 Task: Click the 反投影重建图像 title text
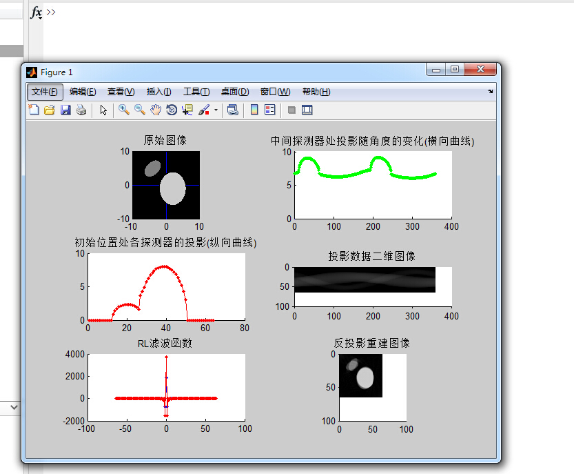tap(371, 343)
